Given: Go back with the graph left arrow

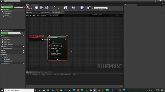Looking at the screenshot, I should point(30,15).
